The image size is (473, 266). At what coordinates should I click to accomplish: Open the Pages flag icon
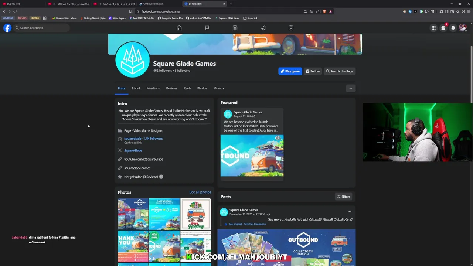point(207,28)
